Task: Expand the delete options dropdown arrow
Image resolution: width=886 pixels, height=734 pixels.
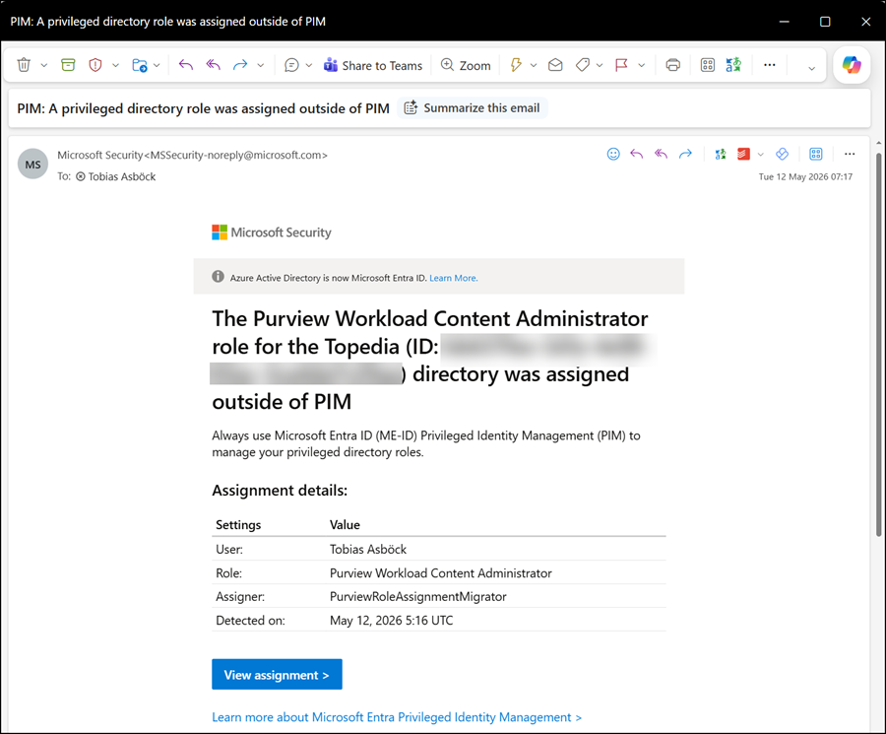Action: click(x=44, y=66)
